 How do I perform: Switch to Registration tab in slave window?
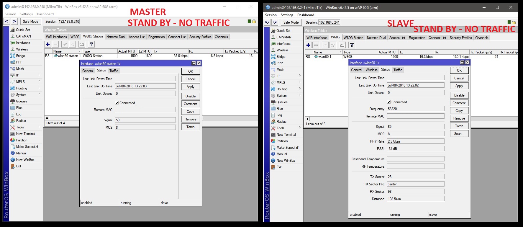pyautogui.click(x=417, y=38)
